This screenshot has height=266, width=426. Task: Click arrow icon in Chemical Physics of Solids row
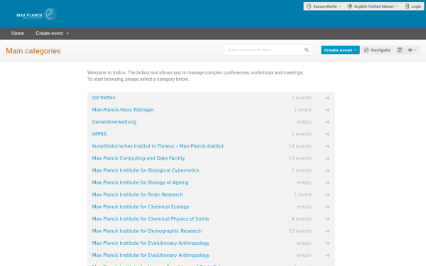pos(327,219)
